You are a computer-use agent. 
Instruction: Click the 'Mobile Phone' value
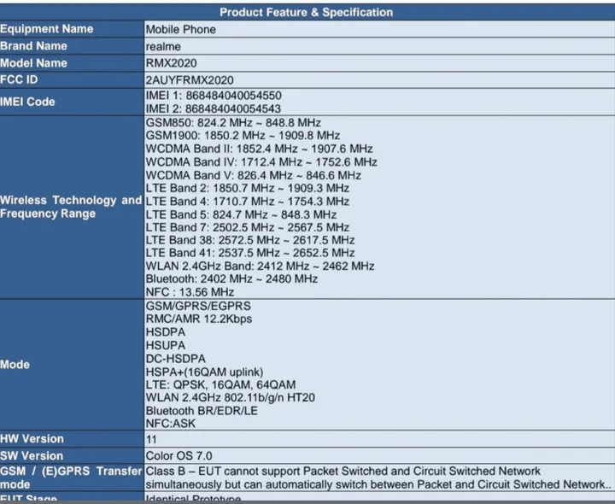181,29
